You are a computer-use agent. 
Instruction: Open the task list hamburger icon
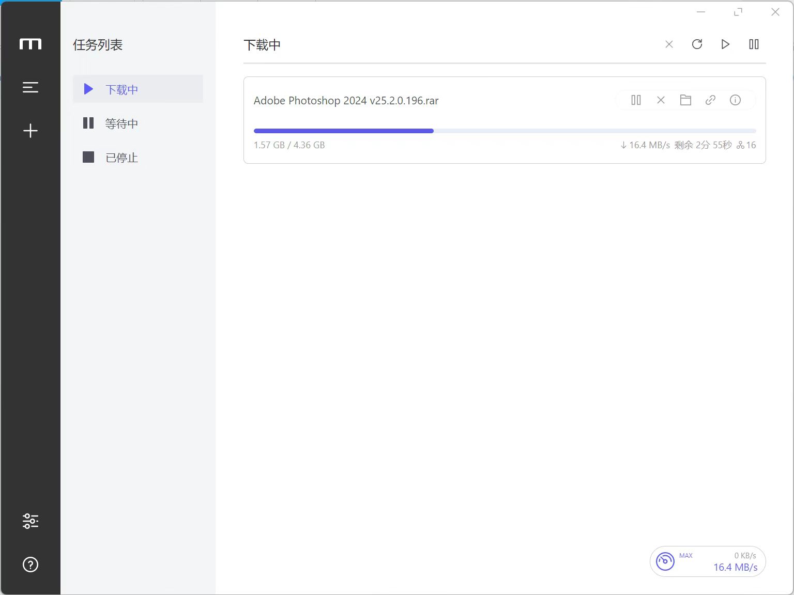pyautogui.click(x=30, y=87)
